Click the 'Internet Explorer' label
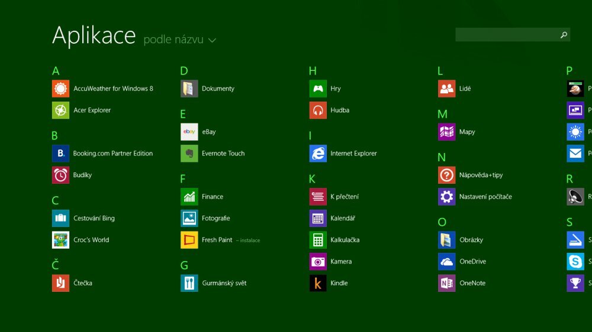 353,154
